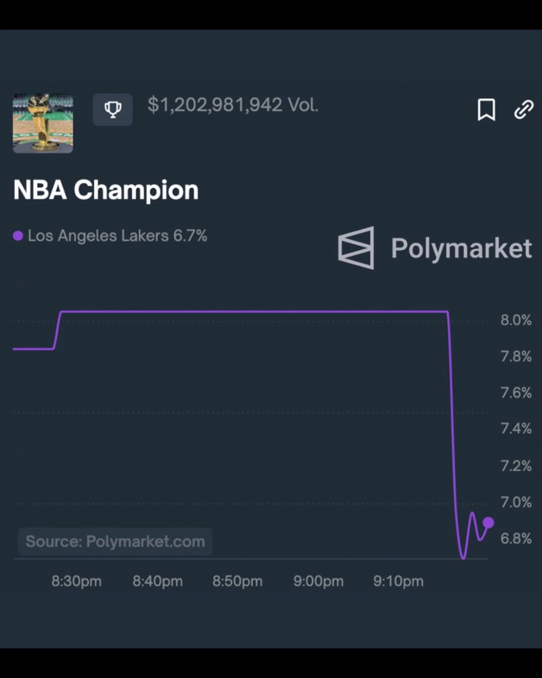542x678 pixels.
Task: Click the 8:30pm time axis label
Action: pyautogui.click(x=76, y=581)
